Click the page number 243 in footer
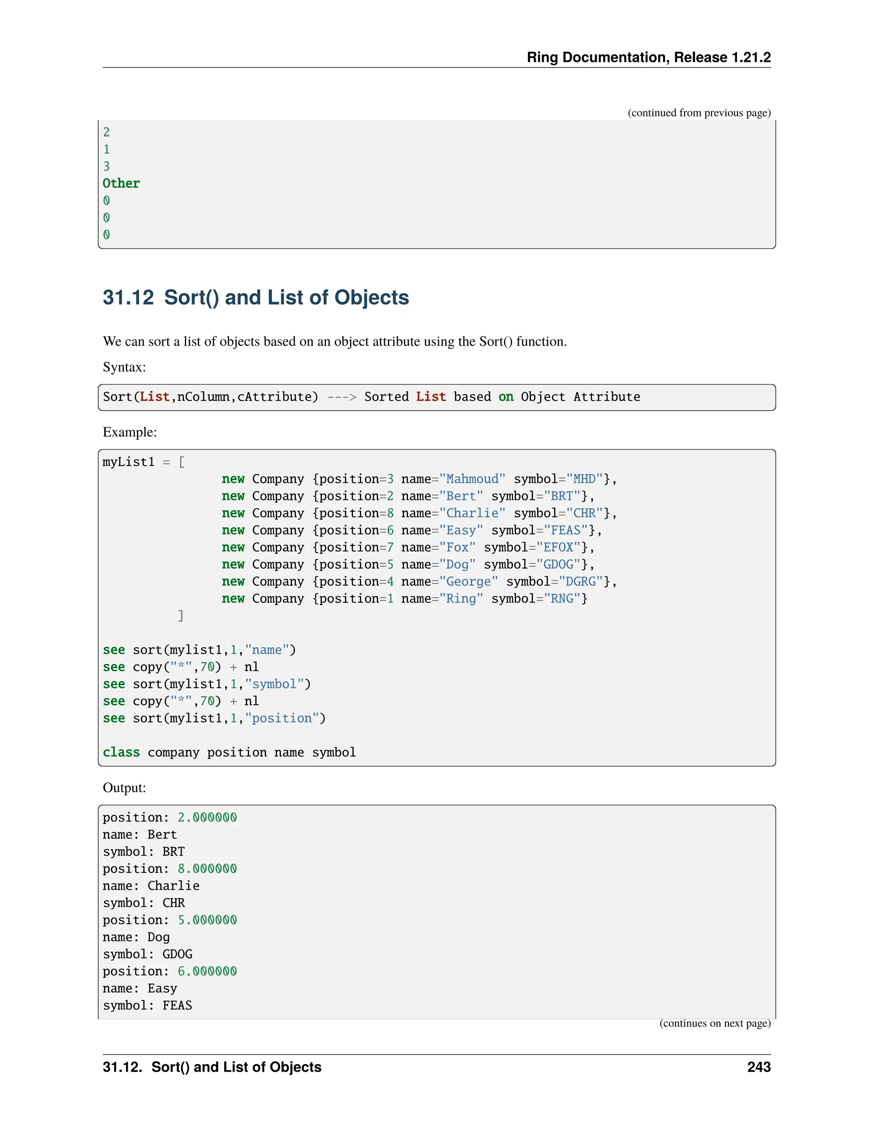 tap(758, 1067)
